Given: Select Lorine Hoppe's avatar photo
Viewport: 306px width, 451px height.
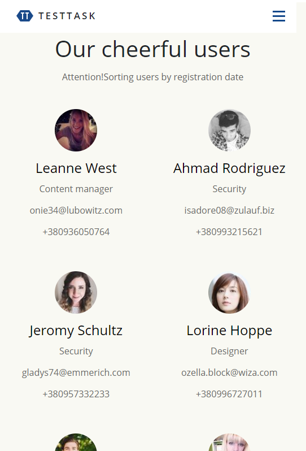Looking at the screenshot, I should [x=229, y=292].
